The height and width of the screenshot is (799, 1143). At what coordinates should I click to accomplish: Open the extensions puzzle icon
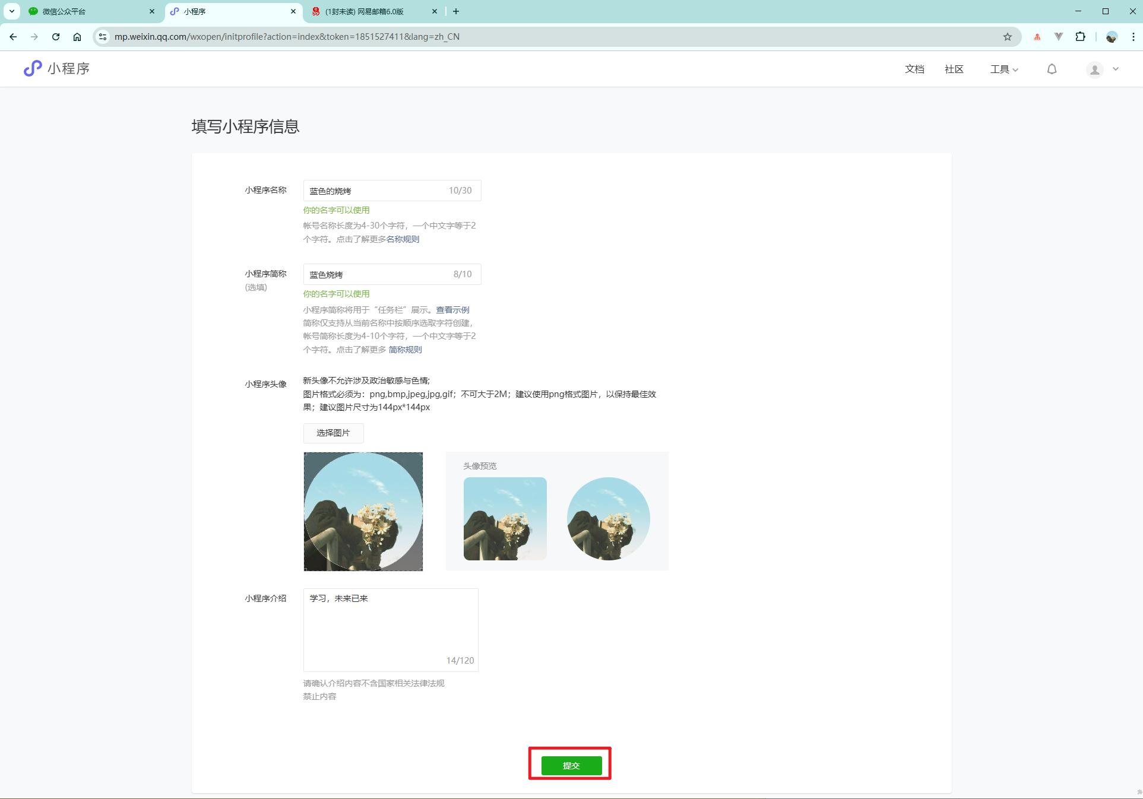click(1081, 37)
